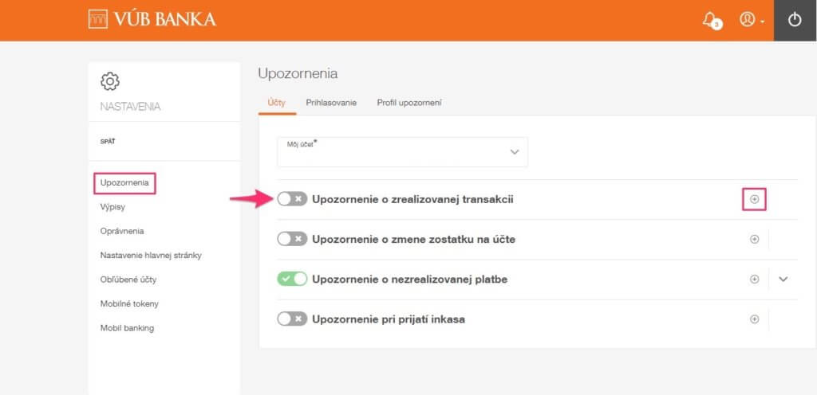Screen dimensions: 817x395
Task: Toggle the prijatí inkasa notification switch
Action: point(292,319)
